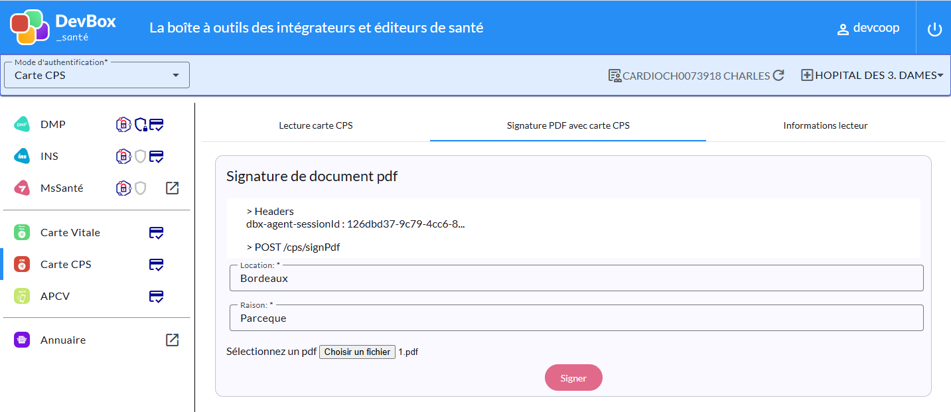Click Choisir un fichier button
This screenshot has width=951, height=412.
[358, 352]
